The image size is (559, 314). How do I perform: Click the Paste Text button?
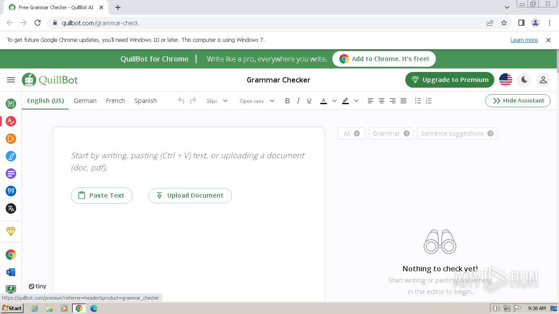pos(102,195)
